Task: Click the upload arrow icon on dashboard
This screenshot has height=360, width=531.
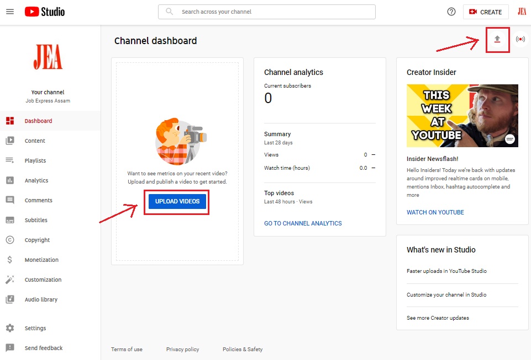Action: click(x=497, y=39)
